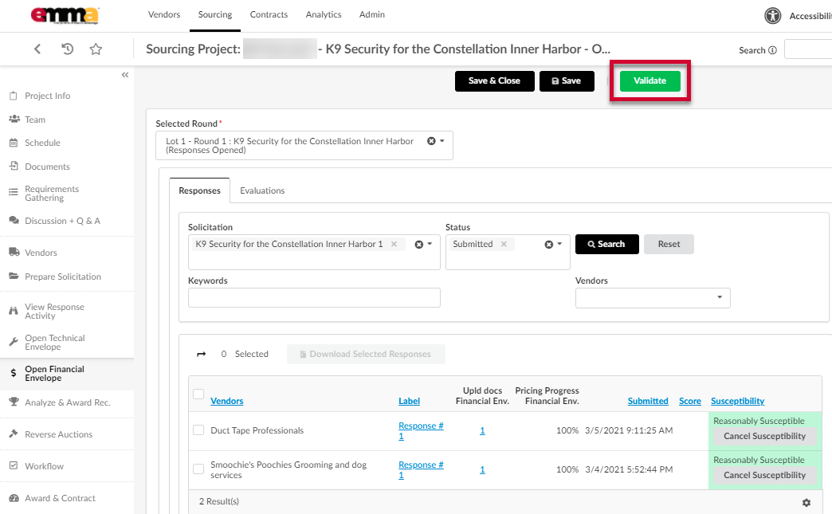Open the Contracts top menu
This screenshot has width=832, height=514.
(269, 14)
